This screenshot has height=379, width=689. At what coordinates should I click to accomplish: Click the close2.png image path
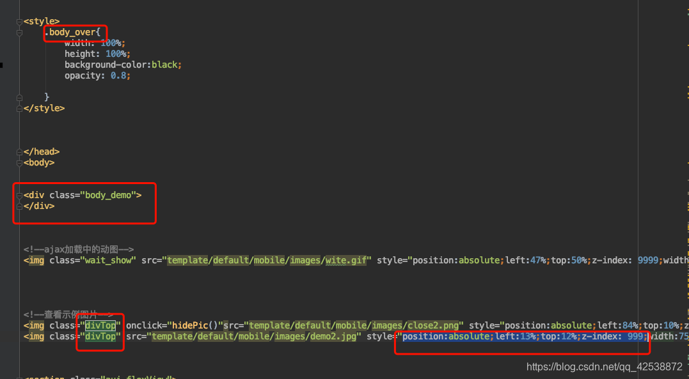pos(354,325)
